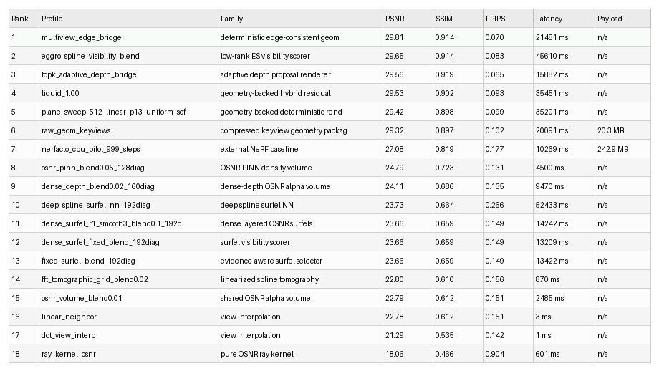Click the Family column header
Screen dimensions: 659x371
coord(301,19)
